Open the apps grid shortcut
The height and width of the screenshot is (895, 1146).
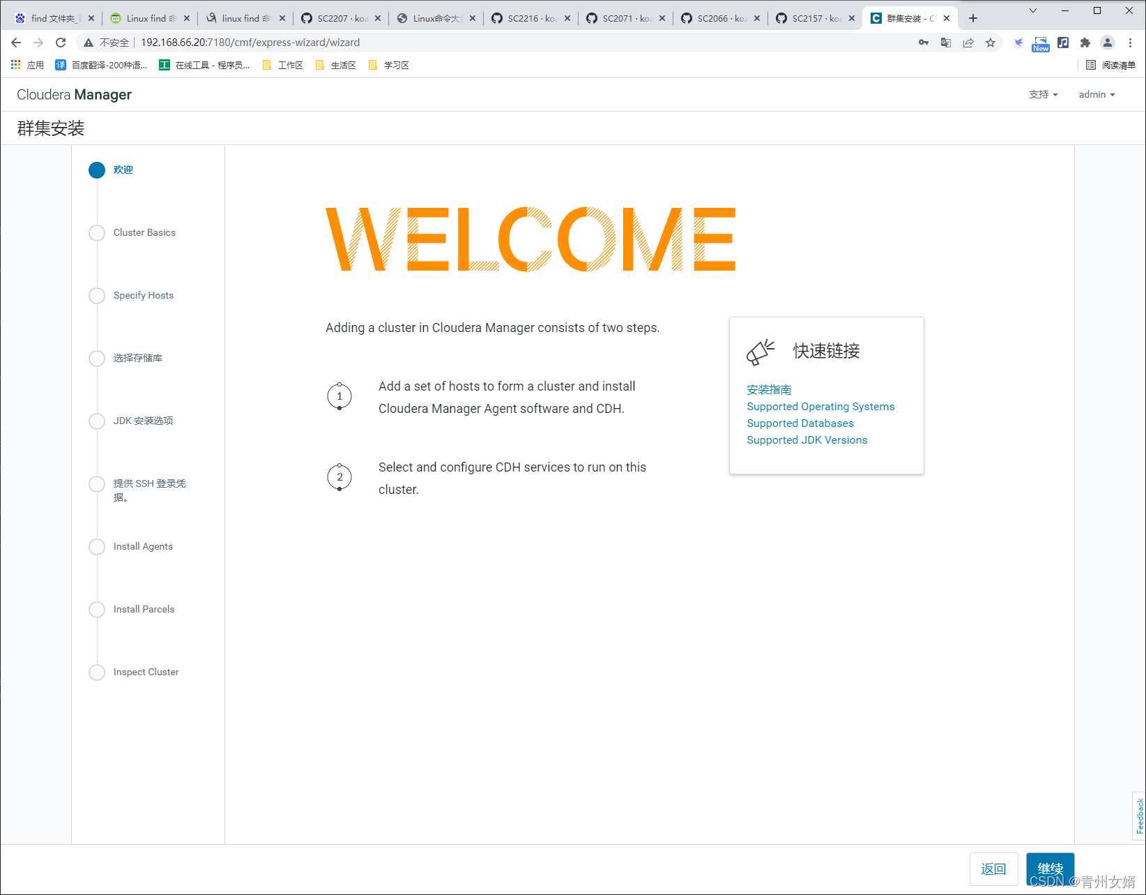pos(16,65)
